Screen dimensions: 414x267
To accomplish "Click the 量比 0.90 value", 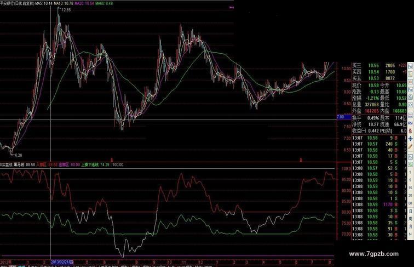I will 403,105.
